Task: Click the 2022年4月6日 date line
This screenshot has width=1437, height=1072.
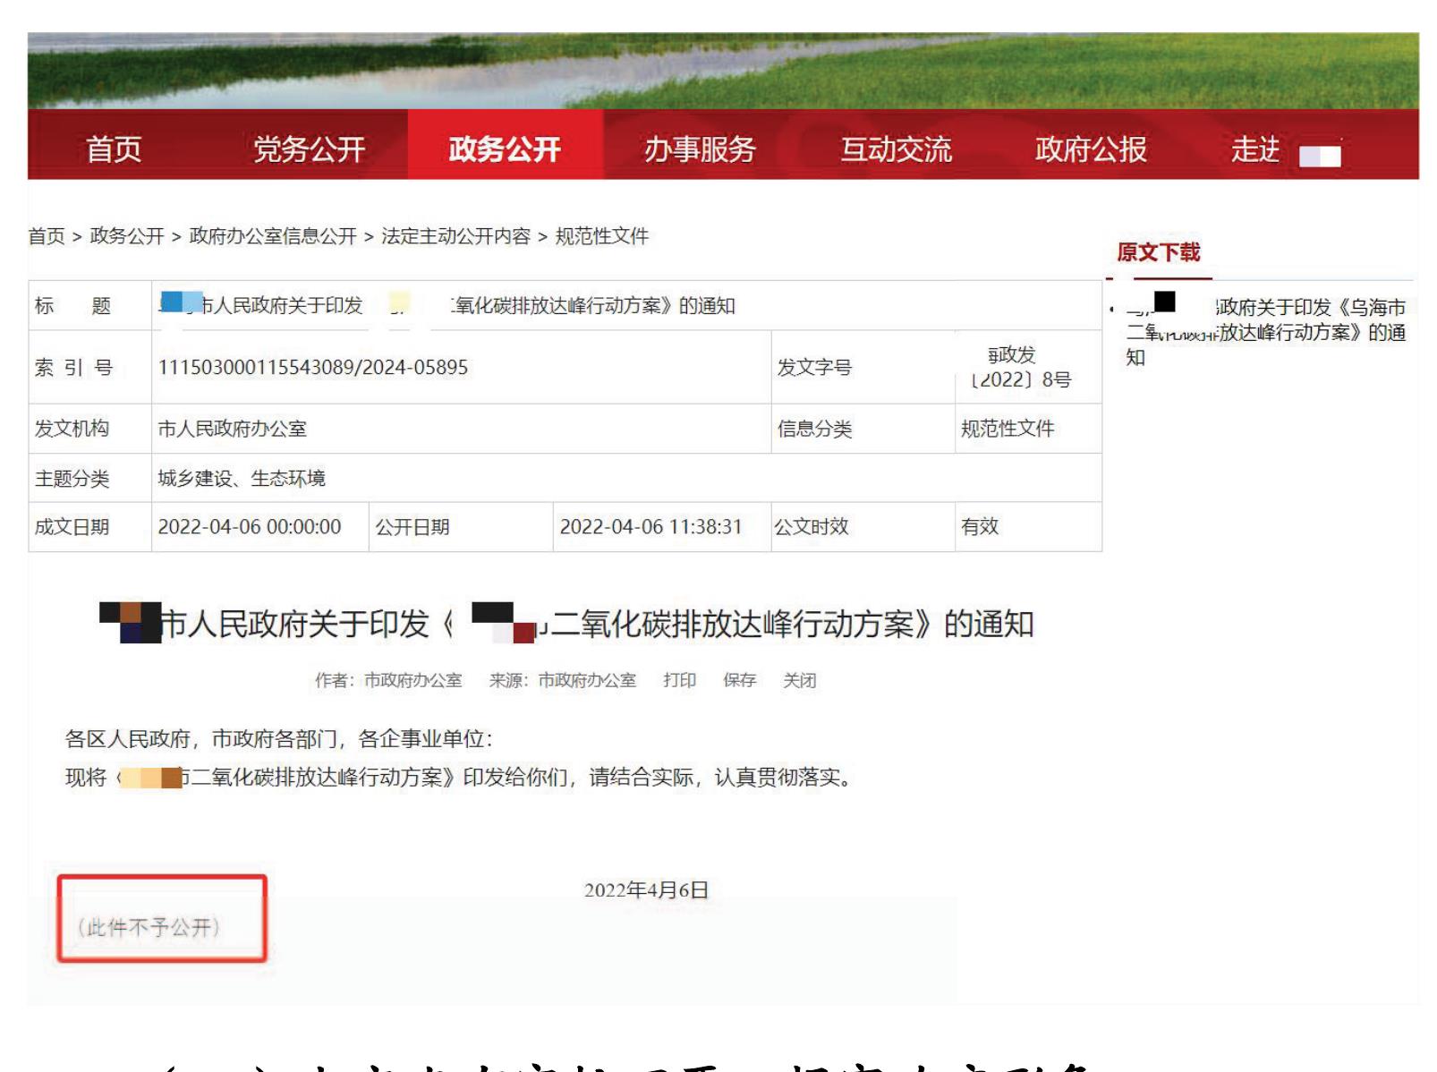Action: [647, 890]
